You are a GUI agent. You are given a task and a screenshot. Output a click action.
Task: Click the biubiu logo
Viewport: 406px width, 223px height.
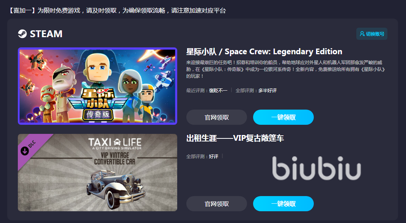tap(316, 168)
